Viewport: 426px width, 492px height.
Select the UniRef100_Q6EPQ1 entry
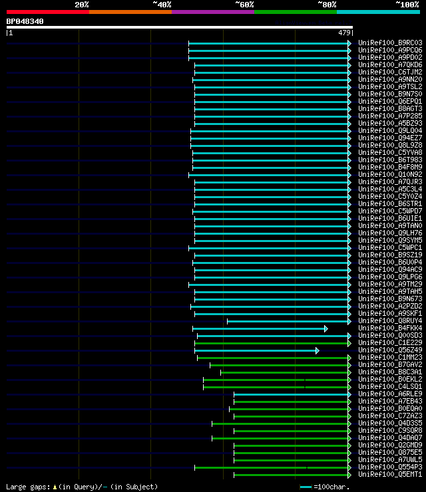pos(390,101)
